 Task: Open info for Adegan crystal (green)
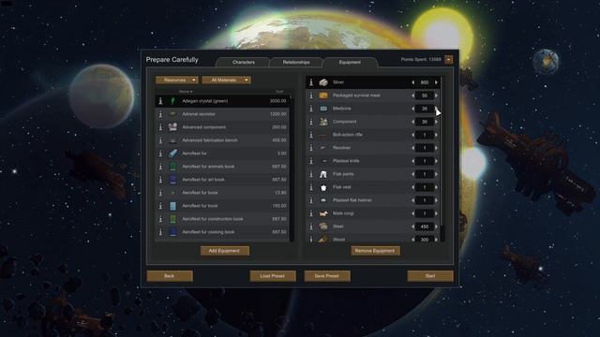pyautogui.click(x=160, y=101)
